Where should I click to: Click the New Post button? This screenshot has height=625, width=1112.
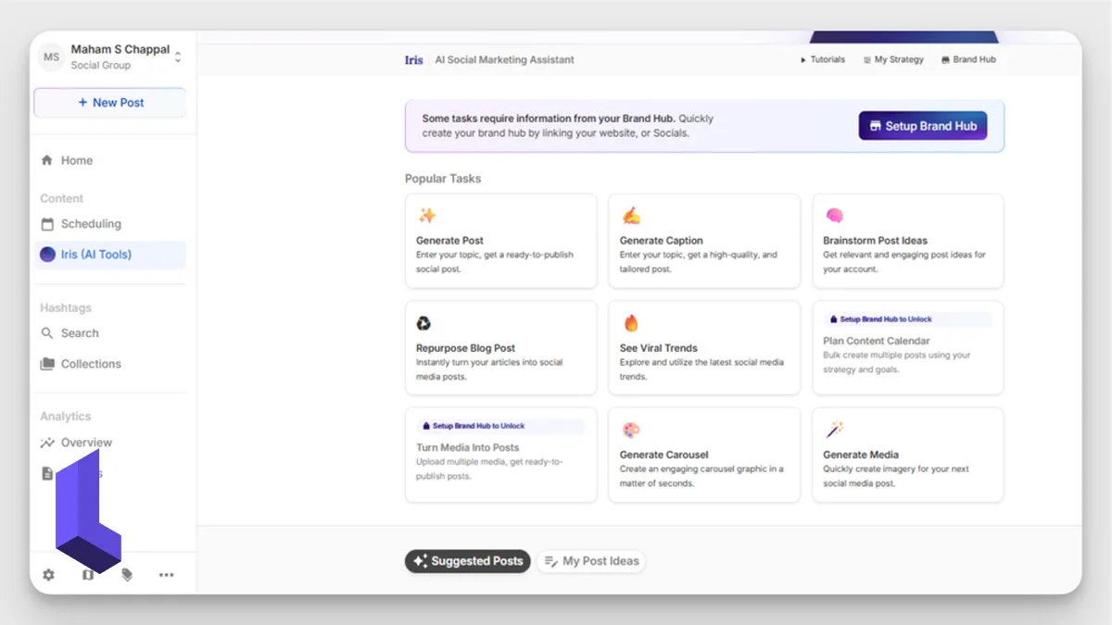[x=110, y=103]
